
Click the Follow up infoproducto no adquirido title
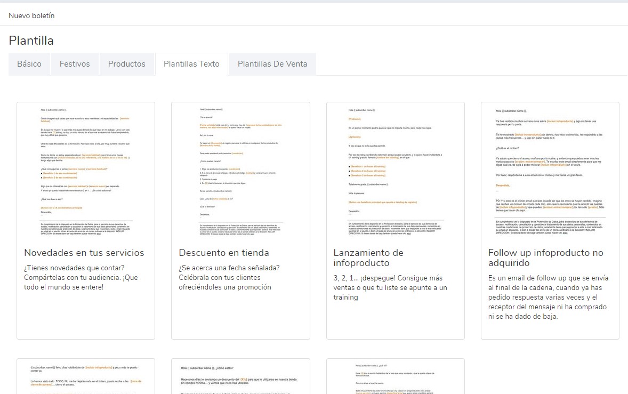545,258
